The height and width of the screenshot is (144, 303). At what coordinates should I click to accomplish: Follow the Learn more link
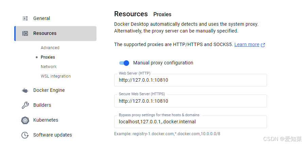click(x=247, y=44)
